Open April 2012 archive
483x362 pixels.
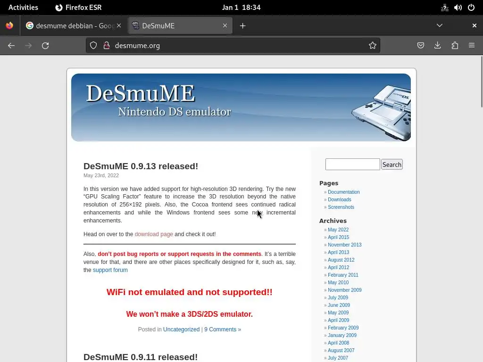click(x=338, y=267)
